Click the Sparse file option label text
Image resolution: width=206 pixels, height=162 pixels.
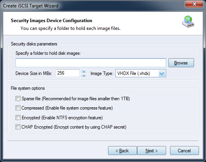[x=76, y=99]
